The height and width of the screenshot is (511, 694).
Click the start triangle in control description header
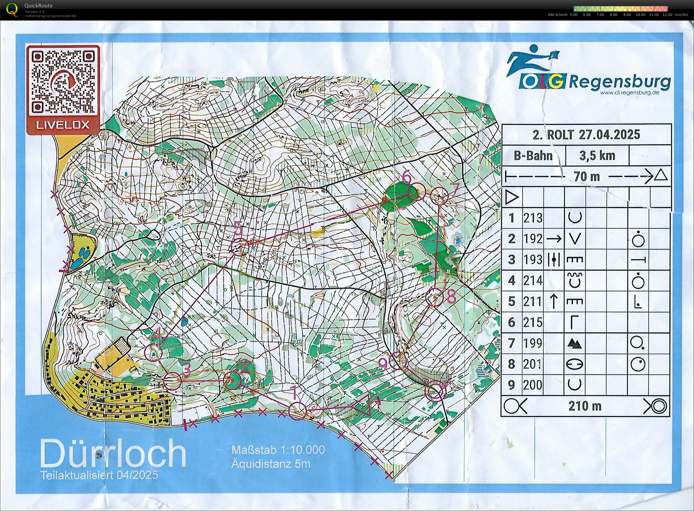pos(512,197)
